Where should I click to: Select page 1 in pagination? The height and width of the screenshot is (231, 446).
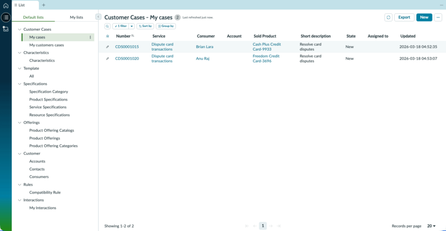click(263, 226)
